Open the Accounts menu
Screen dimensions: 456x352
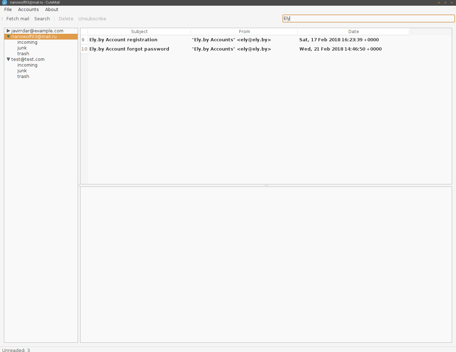(x=28, y=10)
